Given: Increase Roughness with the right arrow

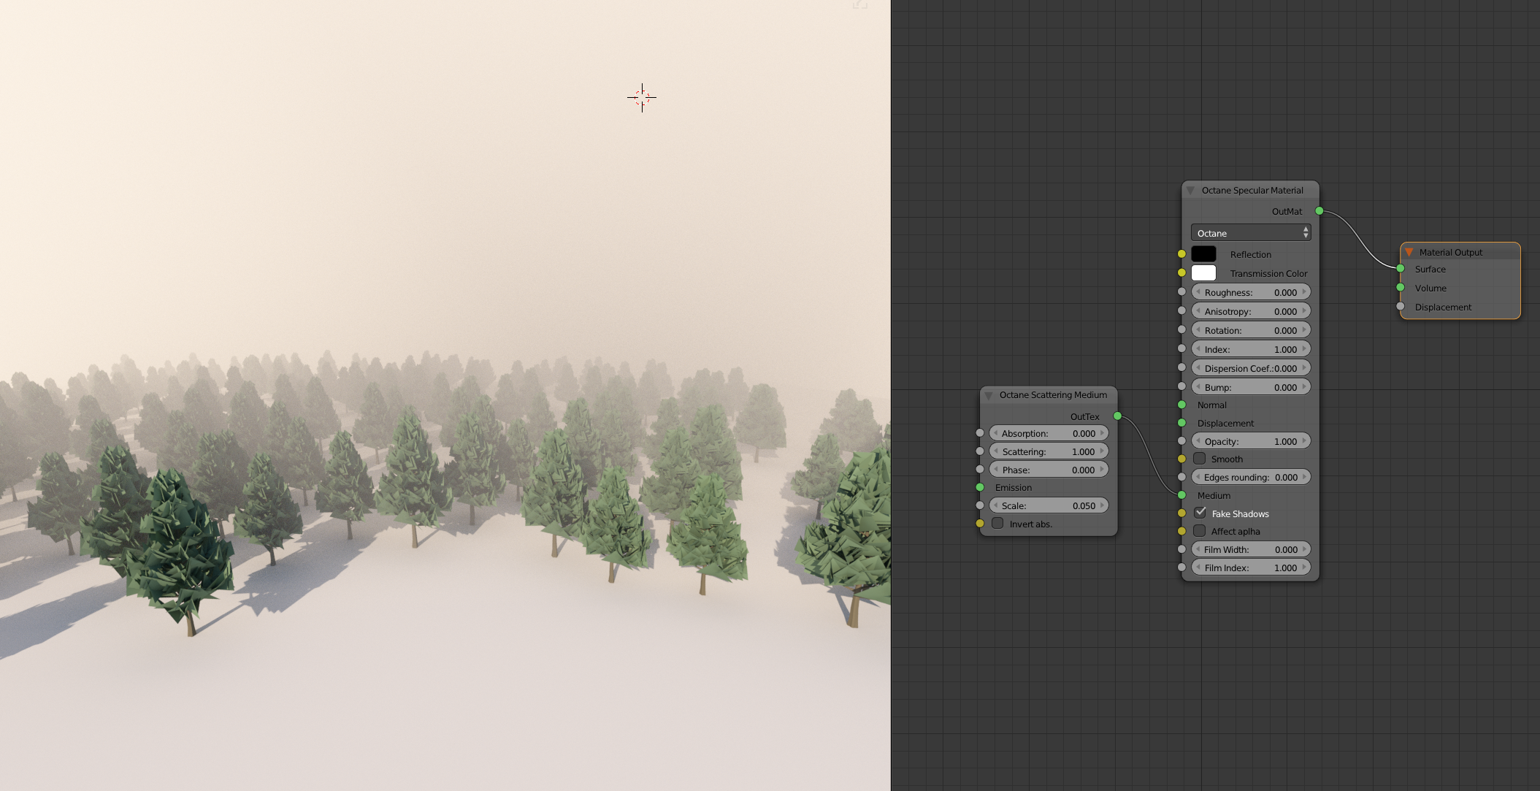Looking at the screenshot, I should click(x=1304, y=292).
